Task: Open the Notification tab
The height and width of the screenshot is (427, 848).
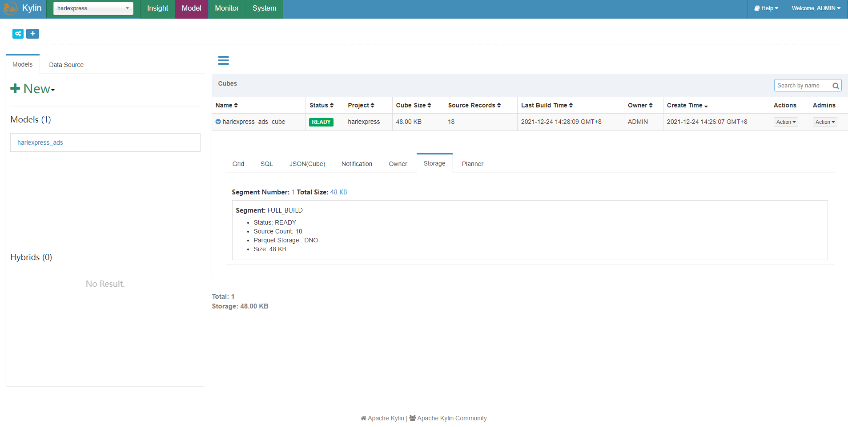Action: coord(357,164)
